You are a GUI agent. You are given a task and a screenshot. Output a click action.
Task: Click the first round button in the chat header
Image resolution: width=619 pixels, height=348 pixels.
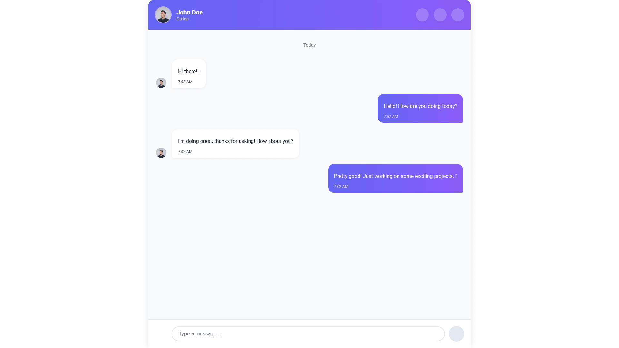click(x=422, y=15)
